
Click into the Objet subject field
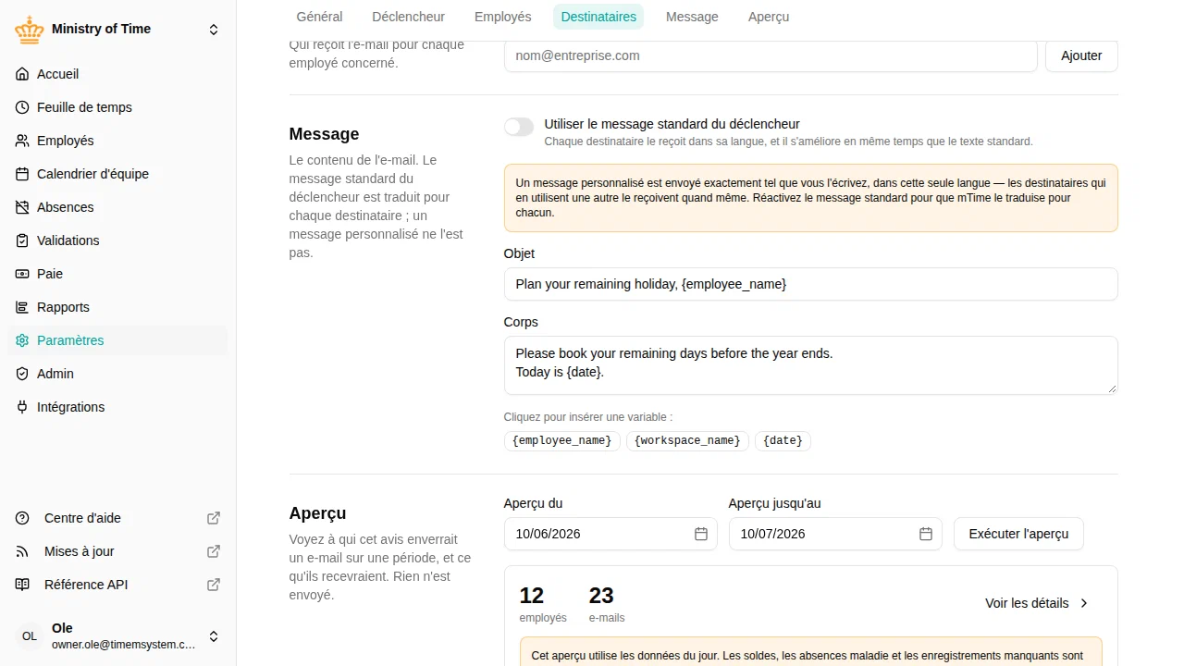click(810, 284)
